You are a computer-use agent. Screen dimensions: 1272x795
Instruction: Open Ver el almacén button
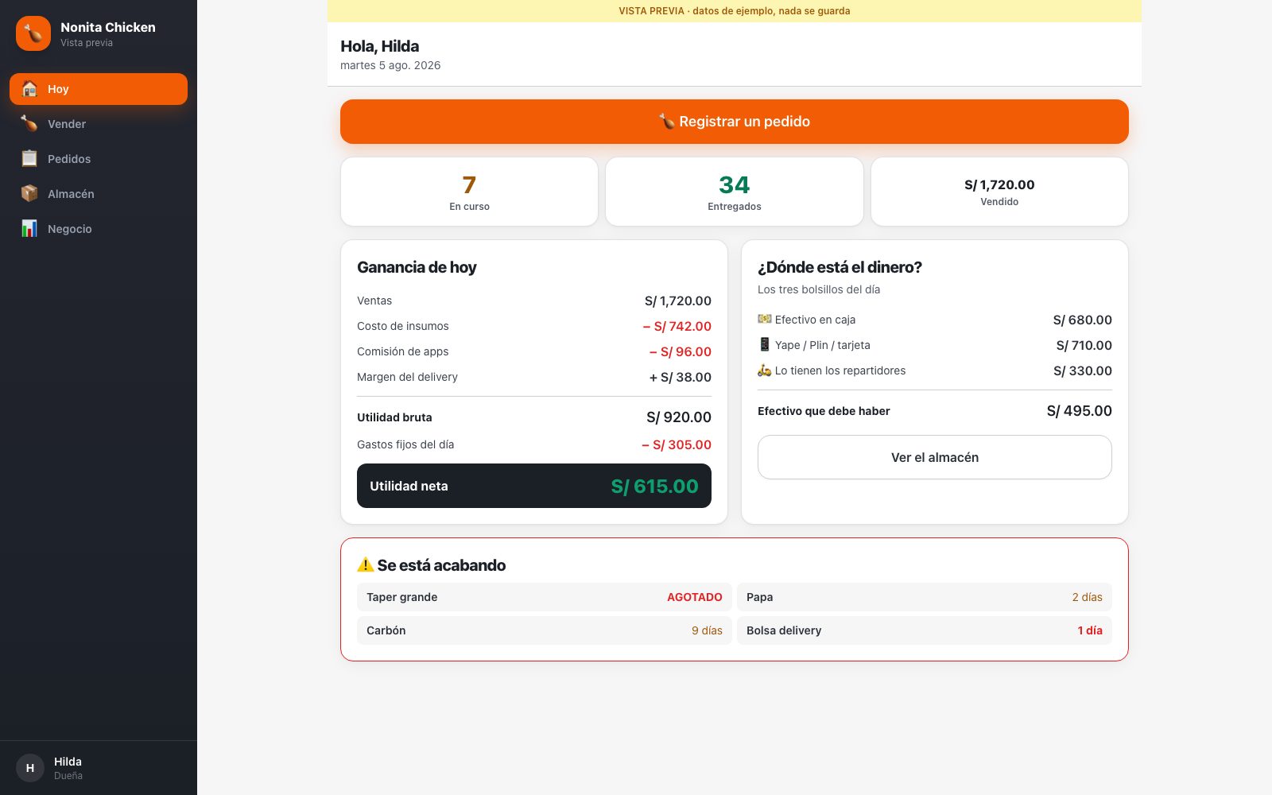point(935,457)
